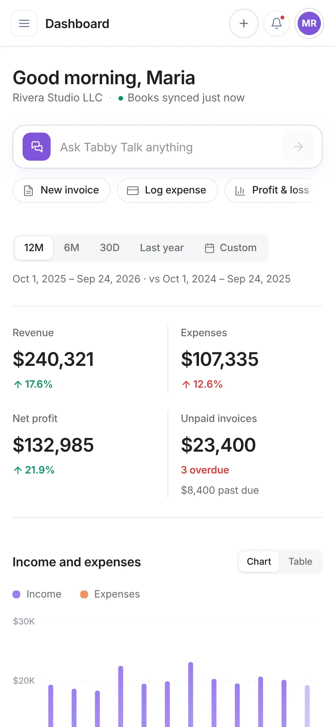Open the hamburger navigation menu
Image resolution: width=335 pixels, height=727 pixels.
[24, 23]
